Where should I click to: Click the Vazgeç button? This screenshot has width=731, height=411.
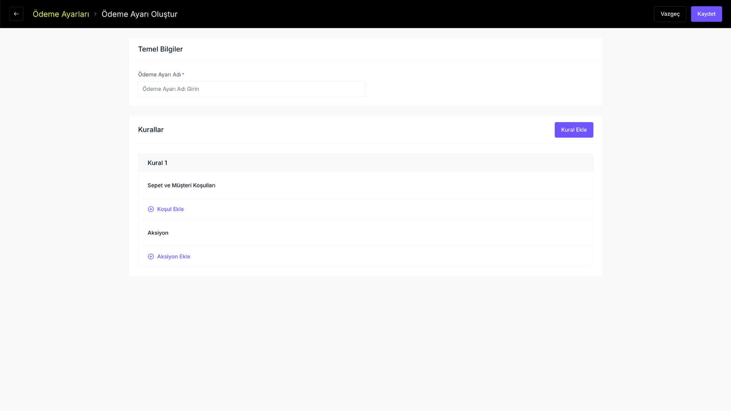tap(670, 14)
